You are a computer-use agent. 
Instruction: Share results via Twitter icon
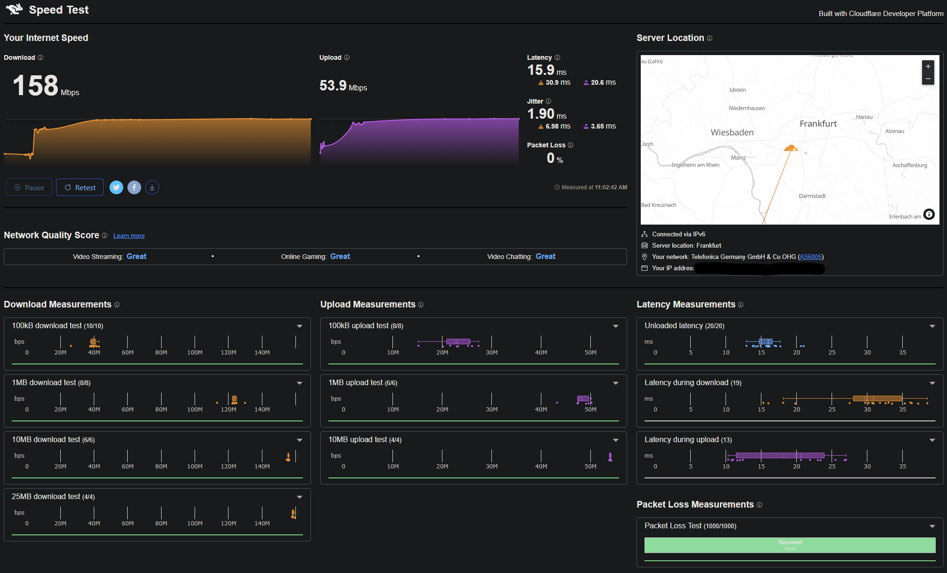click(116, 187)
